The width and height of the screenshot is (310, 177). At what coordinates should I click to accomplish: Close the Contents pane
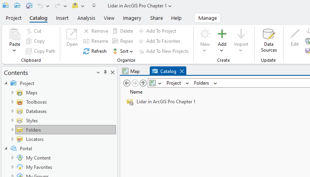point(112,73)
